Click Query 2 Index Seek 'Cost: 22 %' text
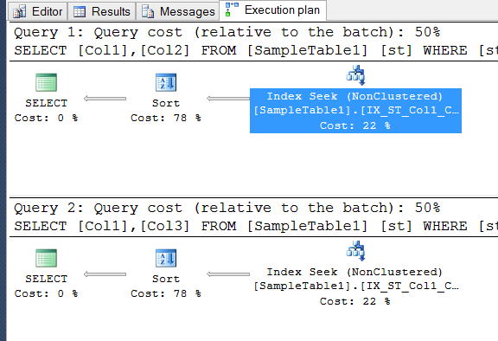The image size is (498, 341). click(355, 301)
